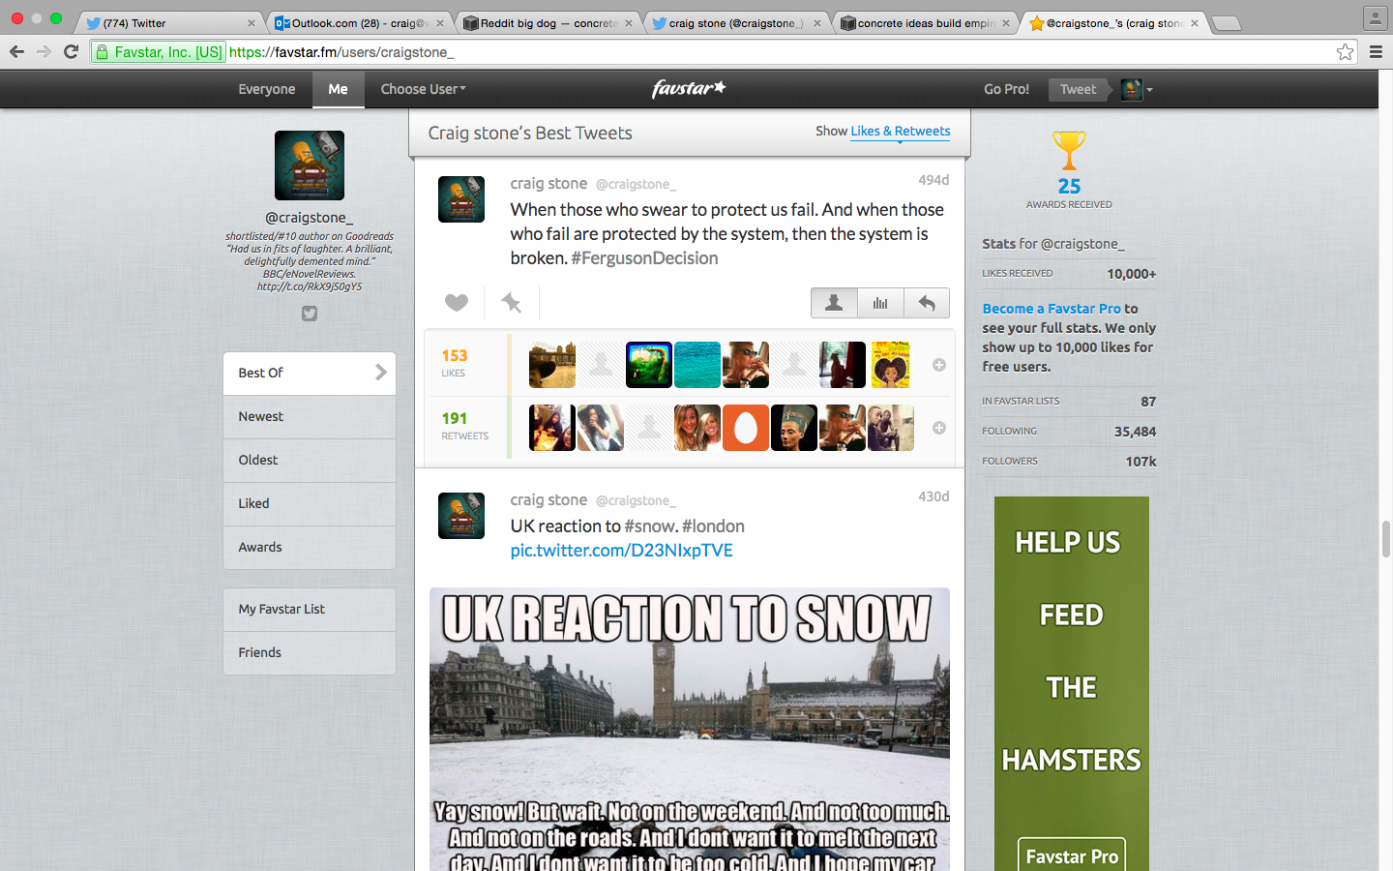Select the Me tab
The image size is (1393, 871).
(338, 89)
